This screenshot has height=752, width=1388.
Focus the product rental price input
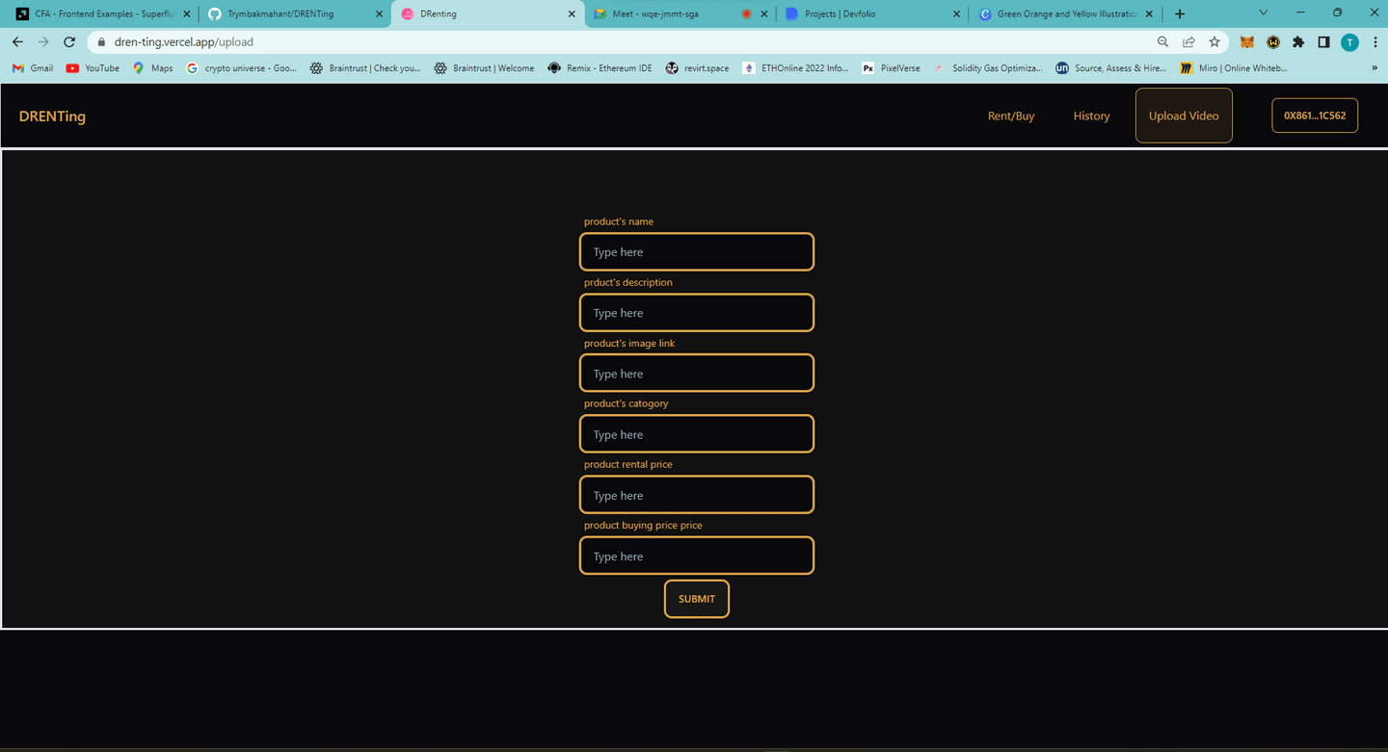697,495
